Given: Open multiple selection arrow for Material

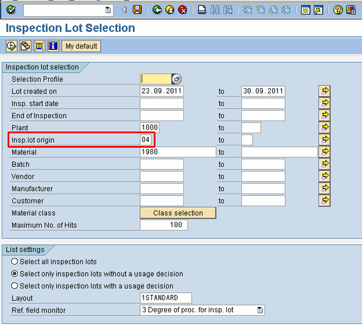Looking at the screenshot, I should [325, 151].
